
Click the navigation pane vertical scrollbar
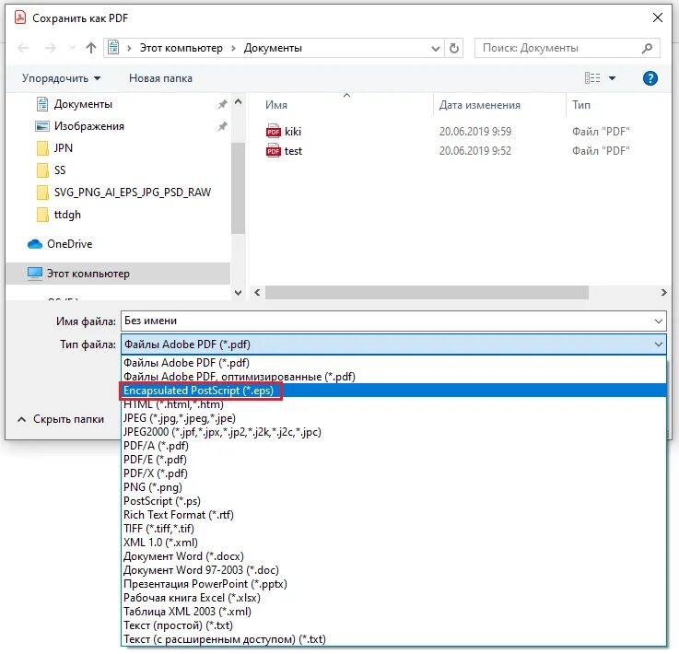click(x=238, y=187)
